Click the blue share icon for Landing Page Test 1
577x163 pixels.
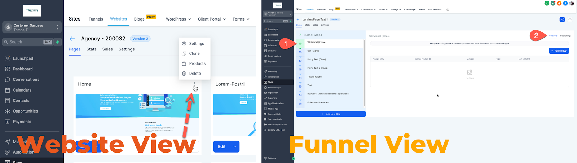(x=562, y=19)
